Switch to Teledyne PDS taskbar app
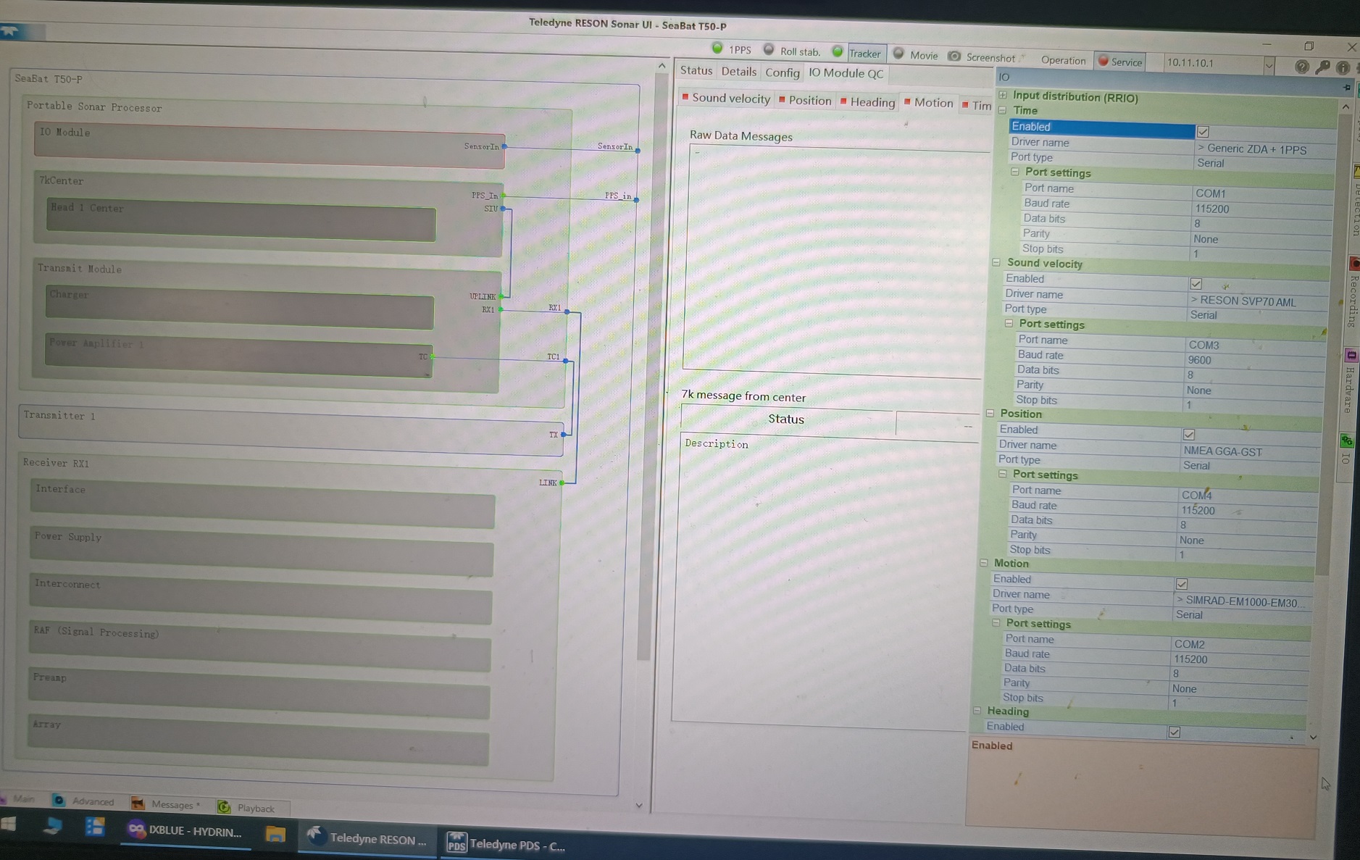This screenshot has height=860, width=1360. point(507,843)
